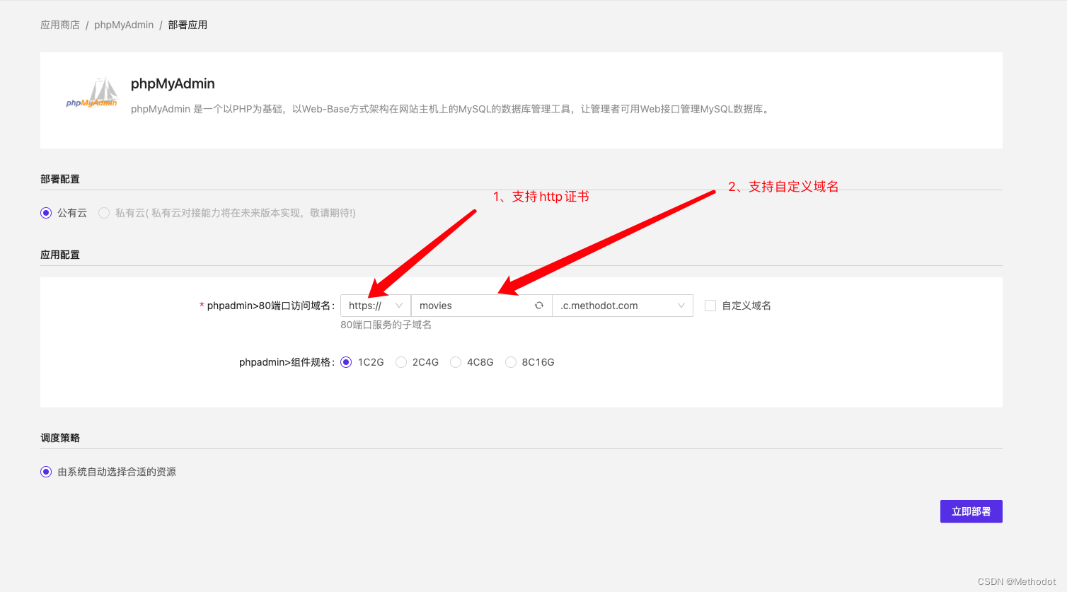Viewport: 1067px width, 592px height.
Task: Select the 1C2G component spec
Action: click(x=346, y=362)
